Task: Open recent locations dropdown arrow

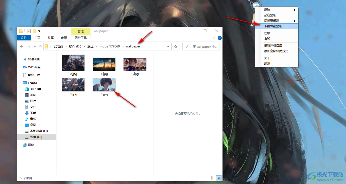Action: 35,47
